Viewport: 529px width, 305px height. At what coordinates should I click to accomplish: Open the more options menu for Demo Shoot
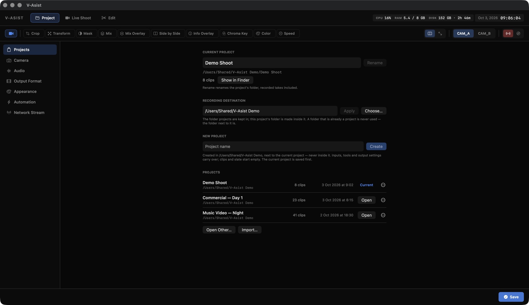tap(383, 185)
